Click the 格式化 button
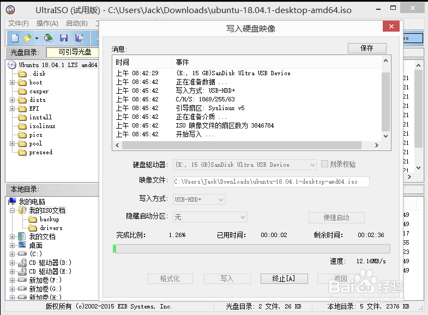The height and width of the screenshot is (315, 428). tap(170, 278)
